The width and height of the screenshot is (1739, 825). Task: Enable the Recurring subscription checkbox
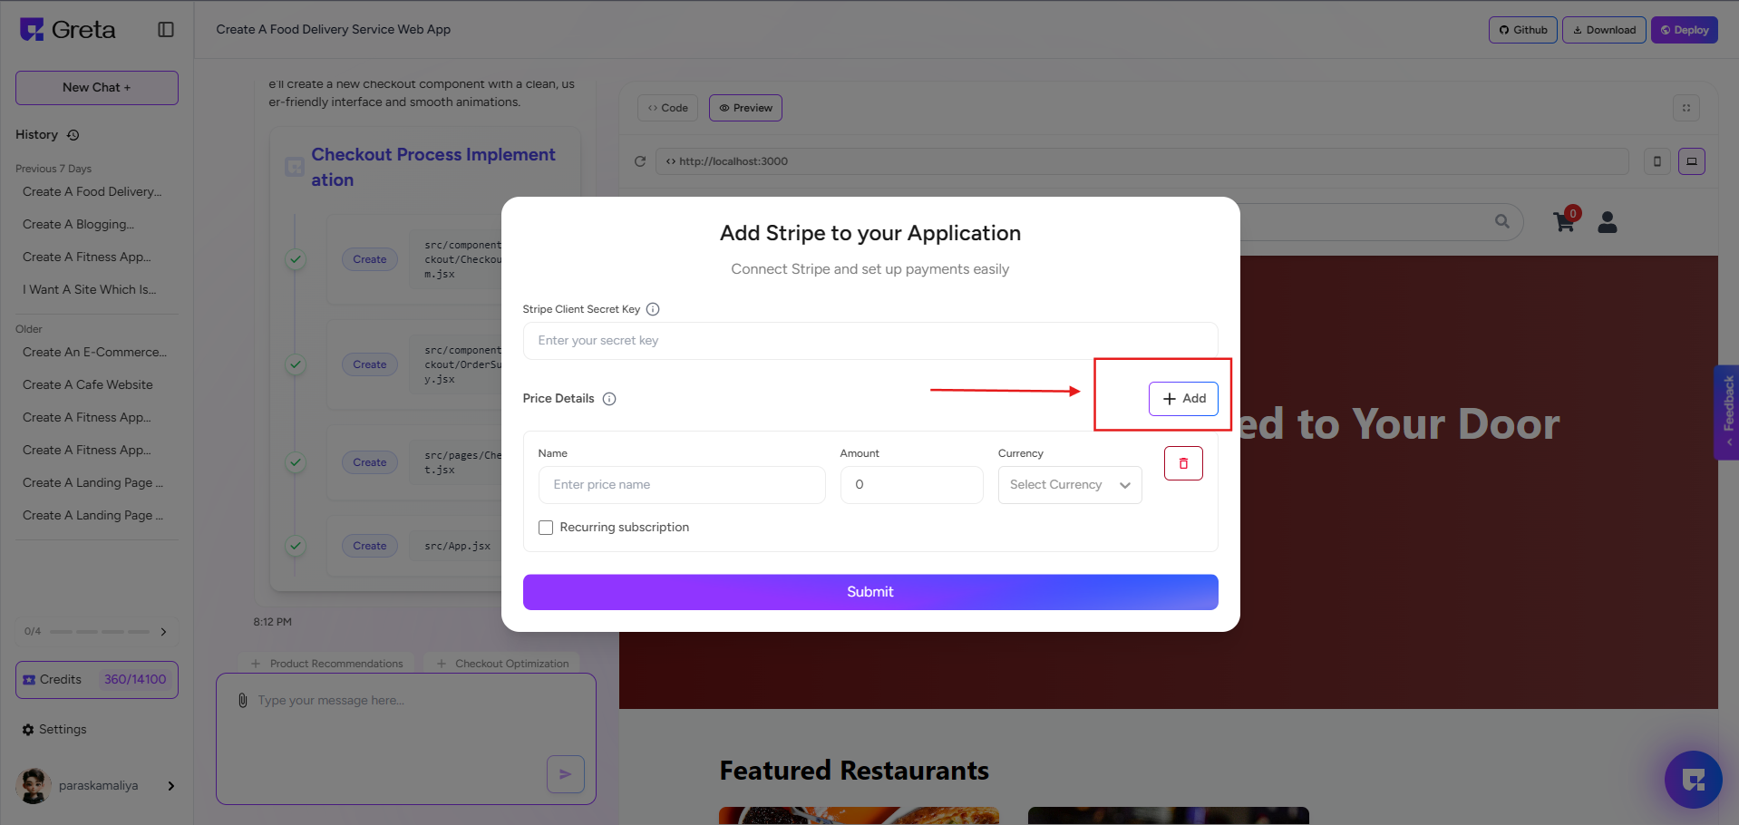[x=546, y=528]
